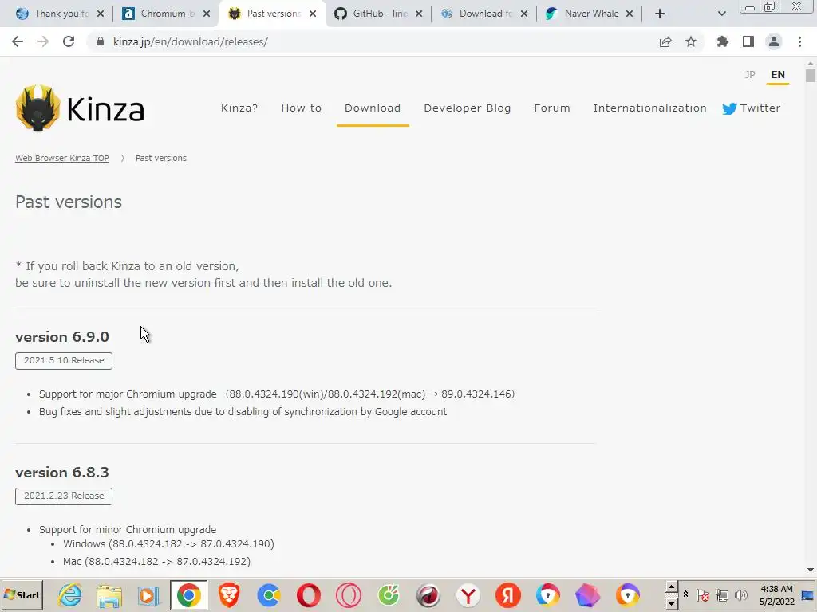817x612 pixels.
Task: Toggle the side panel icon
Action: [748, 41]
